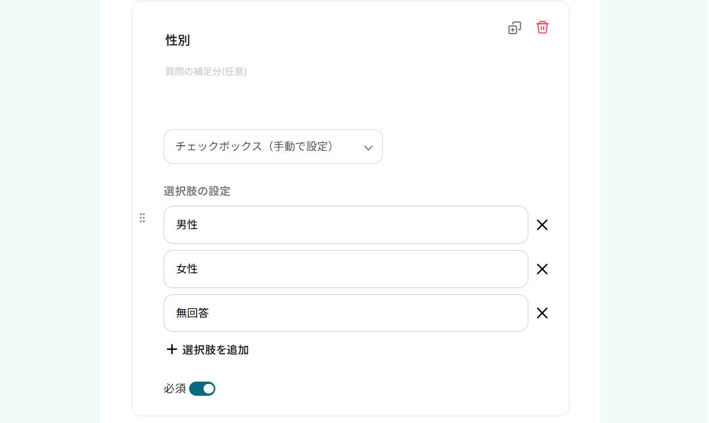Viewport: 709px width, 423px height.
Task: Remove the 男性 option
Action: pyautogui.click(x=542, y=225)
